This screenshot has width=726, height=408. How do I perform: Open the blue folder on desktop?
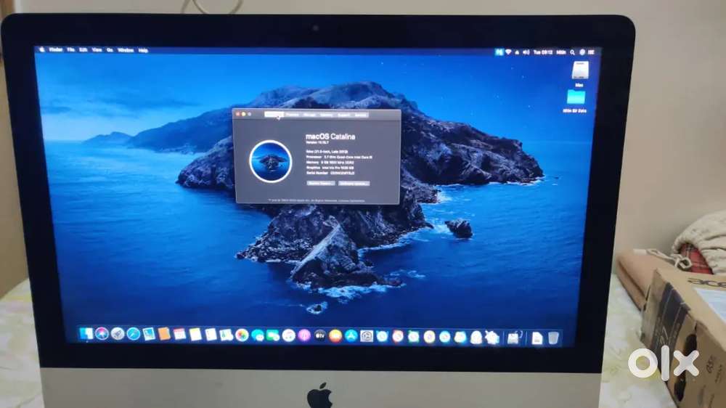tap(576, 98)
